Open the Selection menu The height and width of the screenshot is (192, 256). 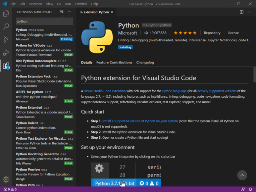35,4
